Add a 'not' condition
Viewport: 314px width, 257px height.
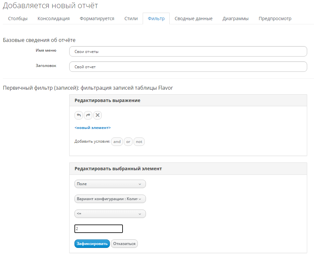point(139,142)
